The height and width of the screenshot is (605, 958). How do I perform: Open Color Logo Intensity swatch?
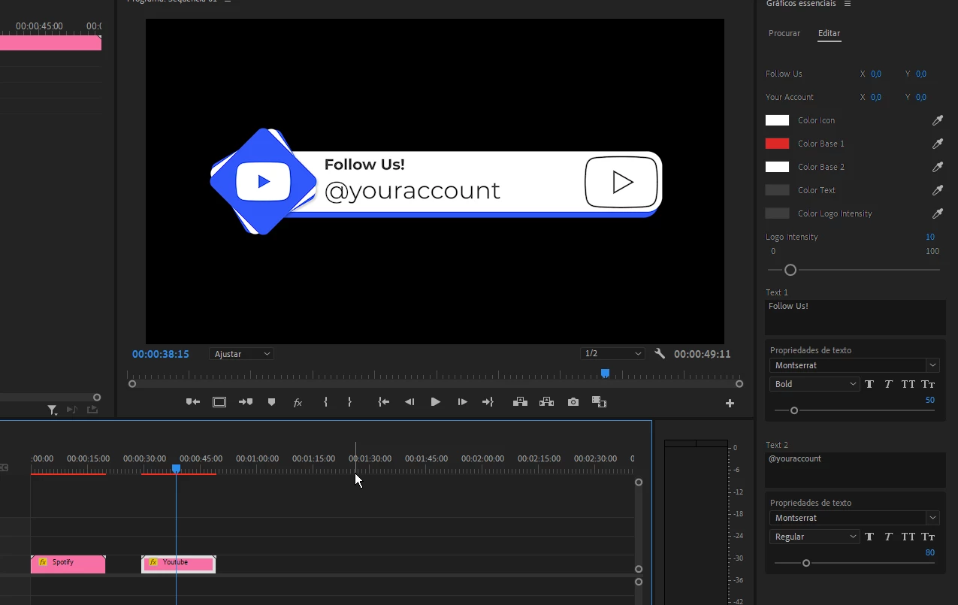click(777, 213)
